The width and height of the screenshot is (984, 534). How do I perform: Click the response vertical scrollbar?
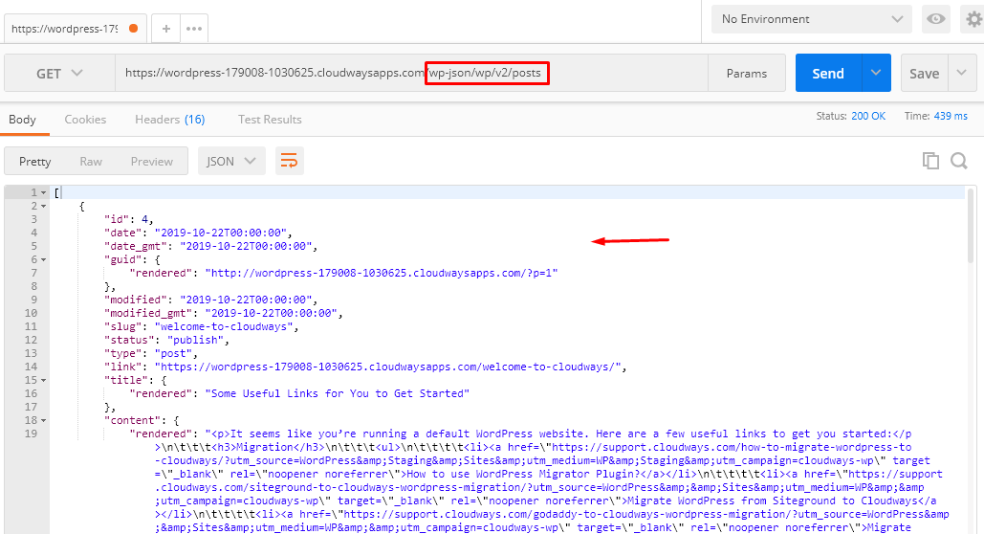pos(972,226)
